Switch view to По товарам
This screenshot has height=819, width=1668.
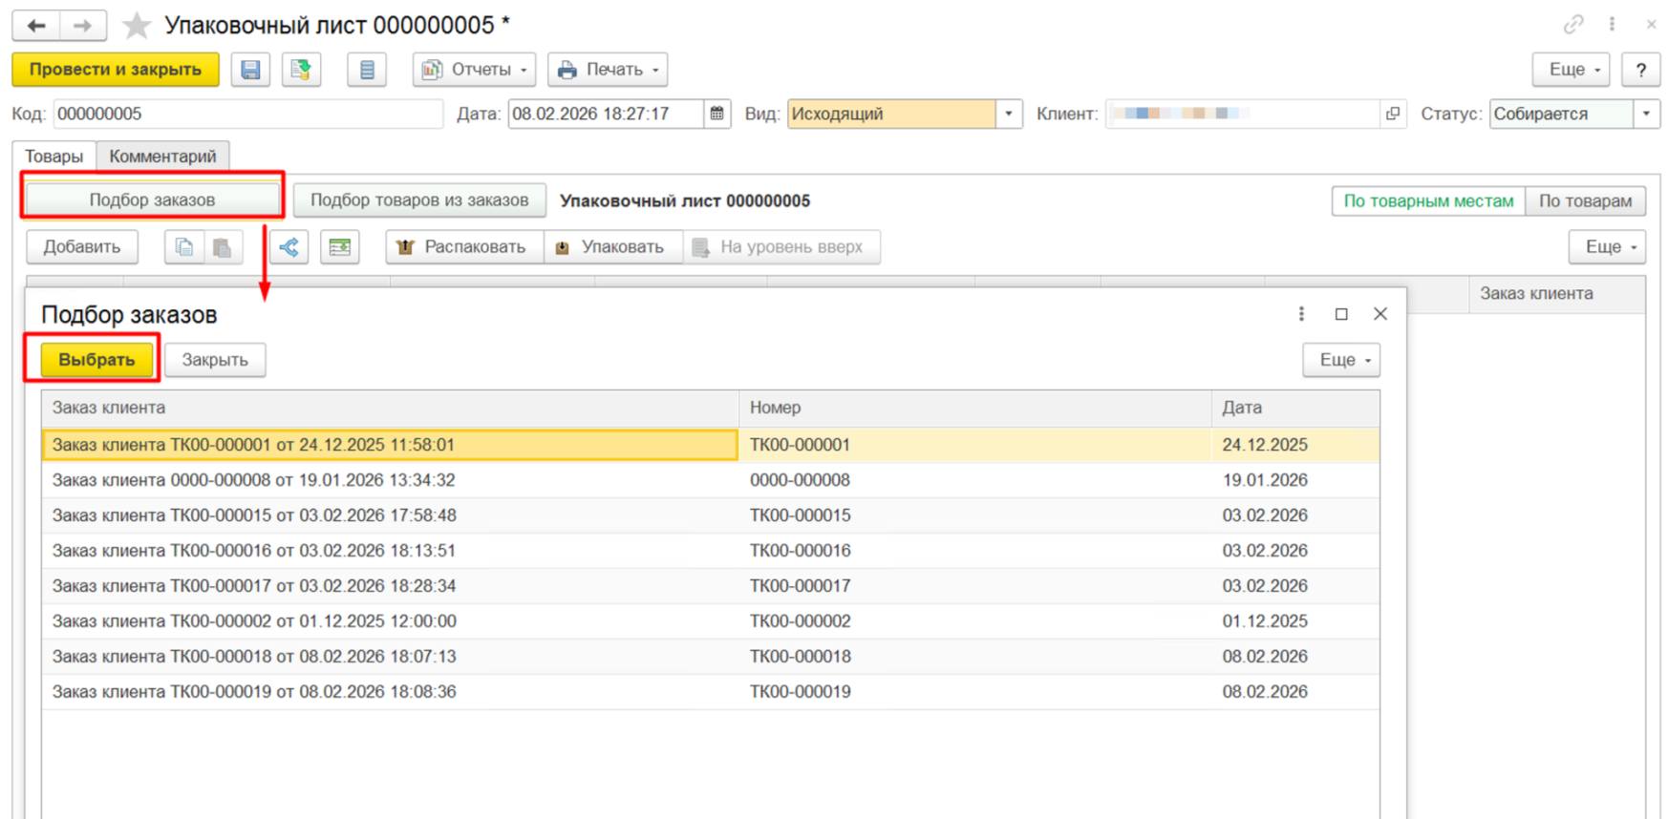[1585, 201]
